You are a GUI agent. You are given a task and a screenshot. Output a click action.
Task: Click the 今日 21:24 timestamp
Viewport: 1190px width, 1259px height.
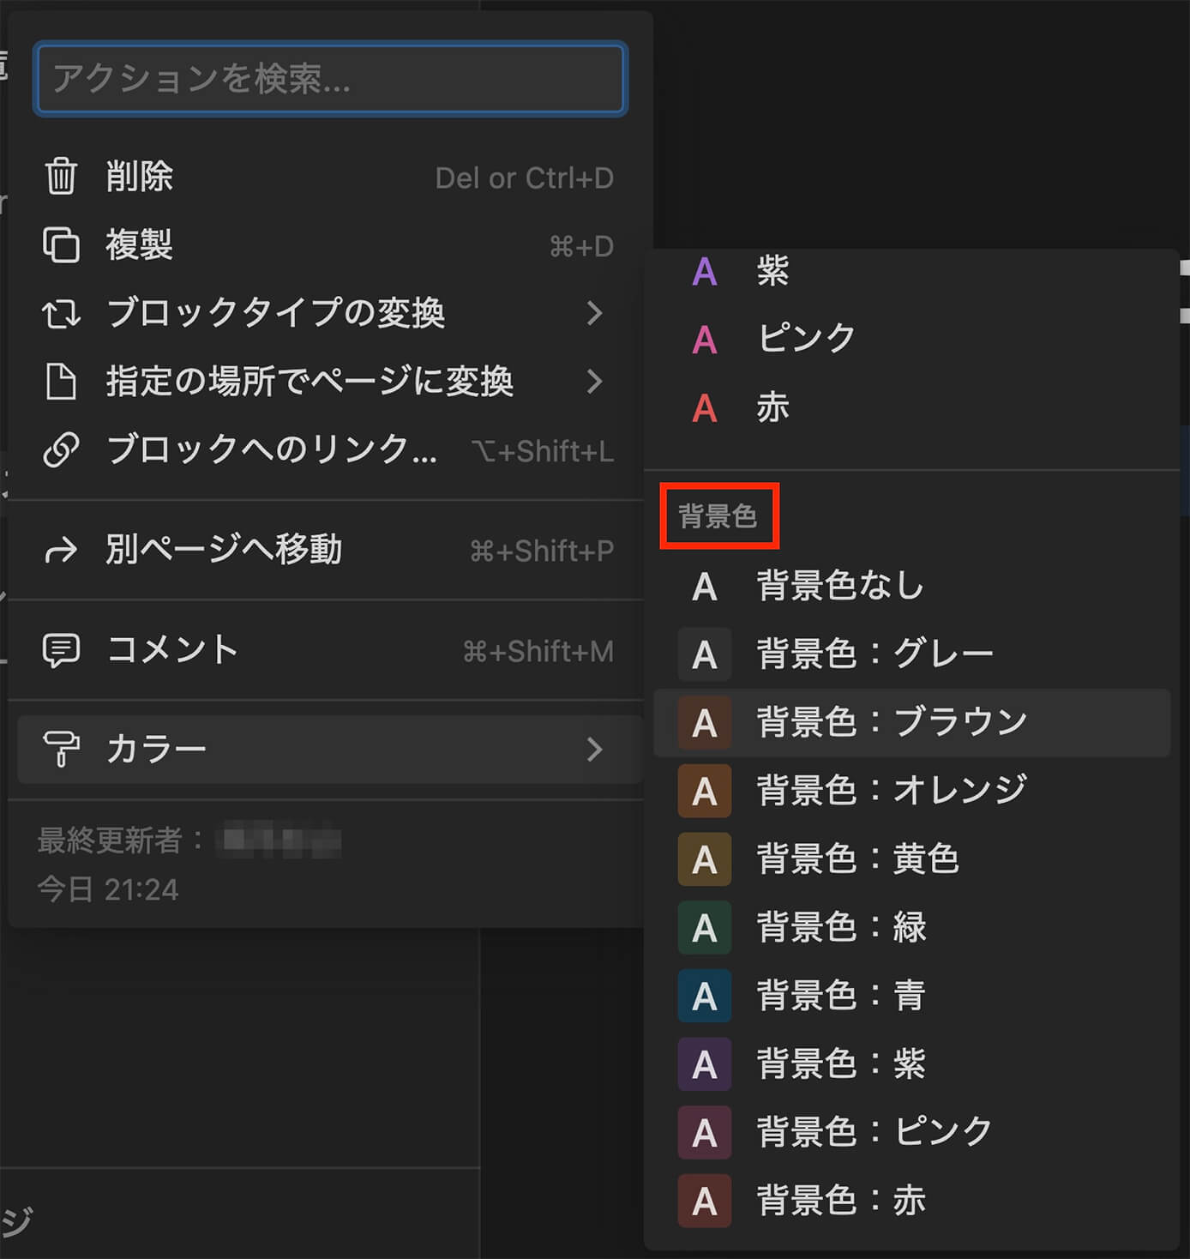(108, 890)
